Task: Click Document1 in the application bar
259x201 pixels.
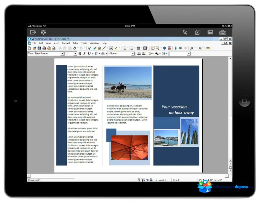Action: click(x=34, y=180)
